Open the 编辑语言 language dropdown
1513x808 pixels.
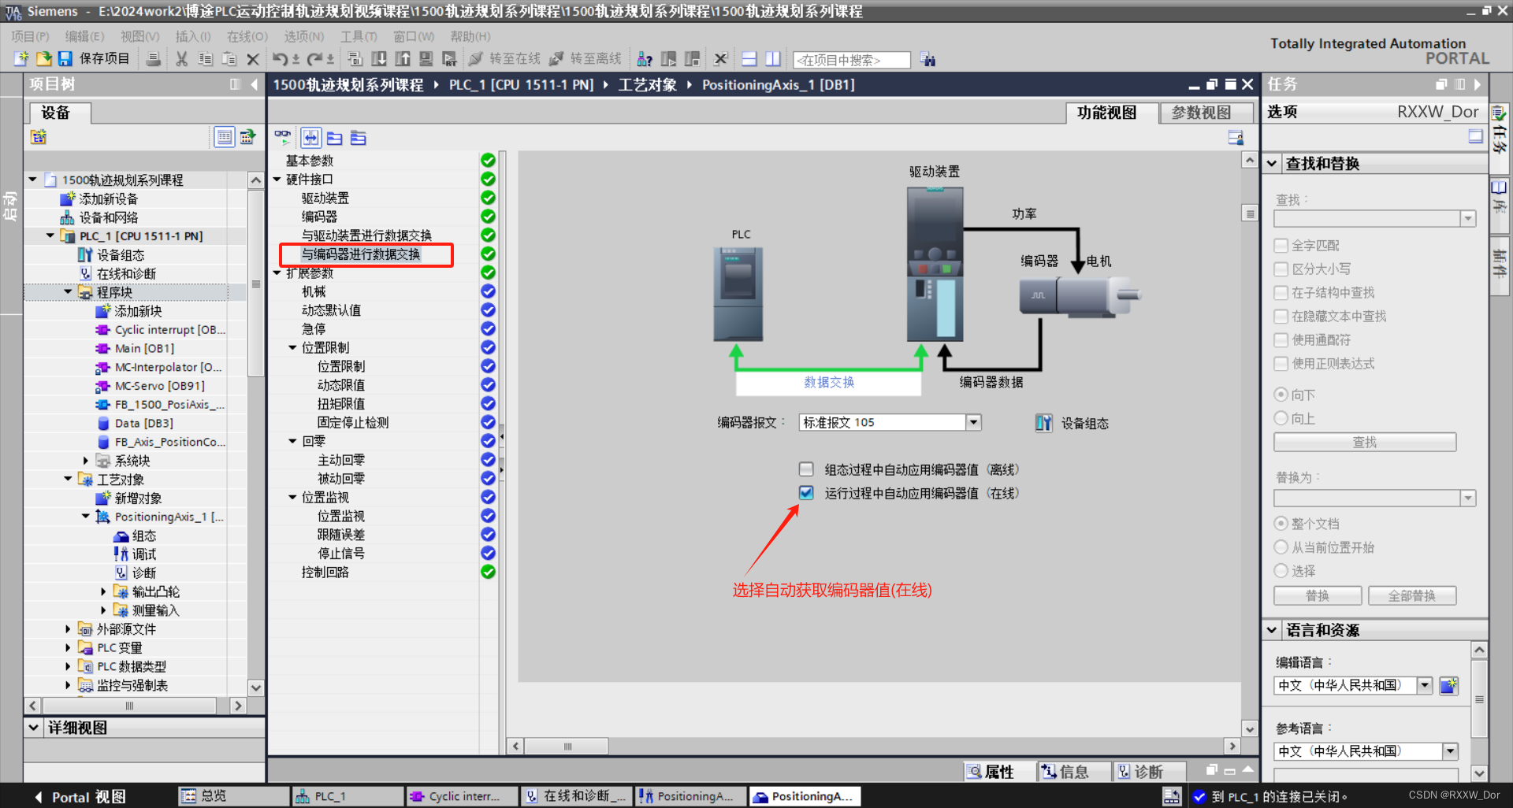pos(1425,685)
